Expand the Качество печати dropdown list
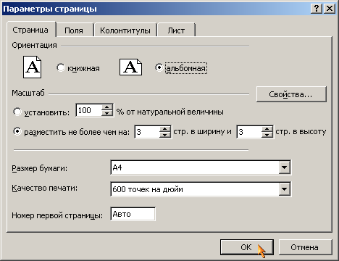Image resolution: width=339 pixels, height=261 pixels. point(285,189)
